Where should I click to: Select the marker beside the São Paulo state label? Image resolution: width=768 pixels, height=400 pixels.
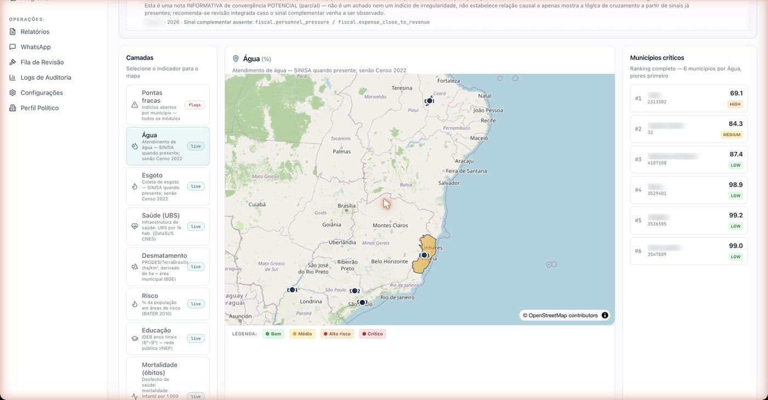click(x=354, y=291)
